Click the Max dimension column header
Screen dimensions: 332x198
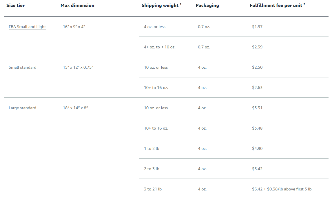[x=77, y=5]
